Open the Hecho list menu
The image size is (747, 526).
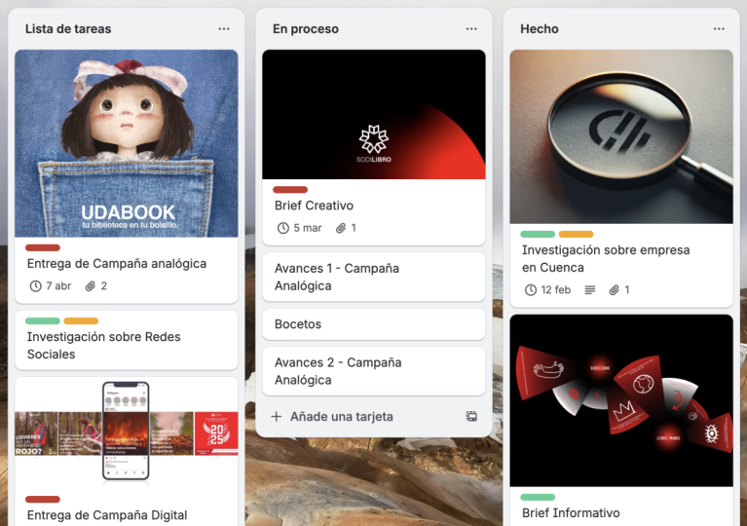point(719,29)
